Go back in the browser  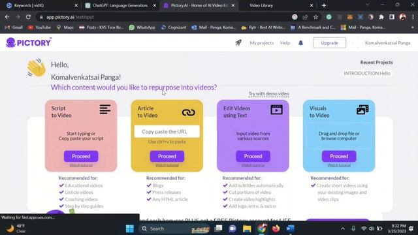(x=7, y=17)
